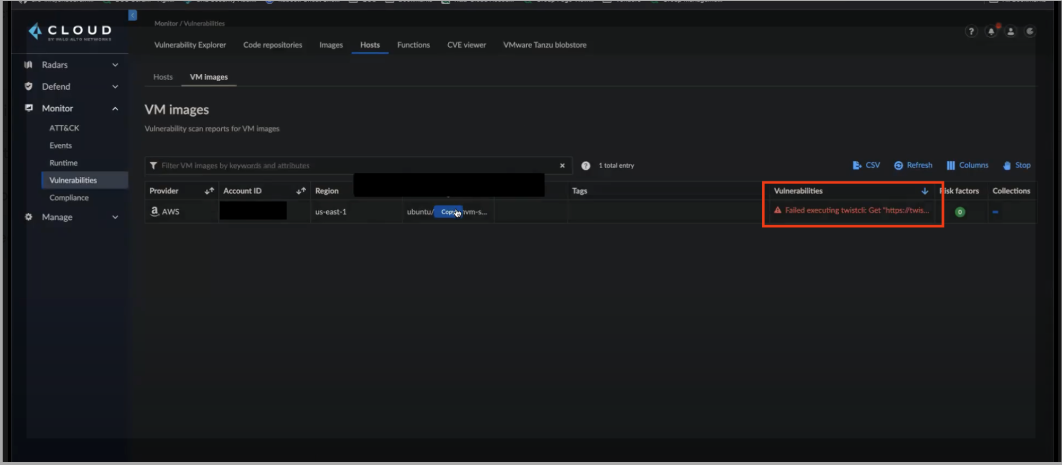Click the Risk factors column header
Image resolution: width=1062 pixels, height=465 pixels.
(x=959, y=191)
